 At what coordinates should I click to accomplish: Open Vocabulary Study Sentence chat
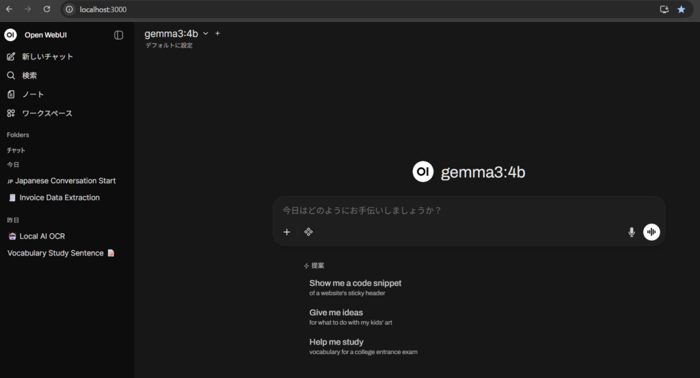pyautogui.click(x=56, y=253)
